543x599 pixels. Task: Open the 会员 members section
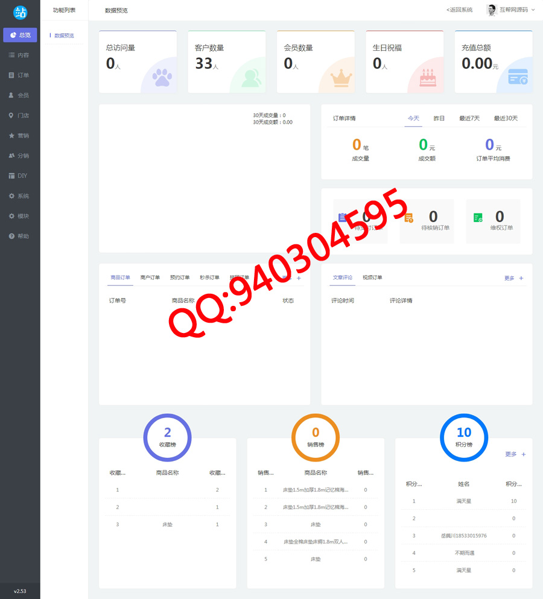point(20,95)
